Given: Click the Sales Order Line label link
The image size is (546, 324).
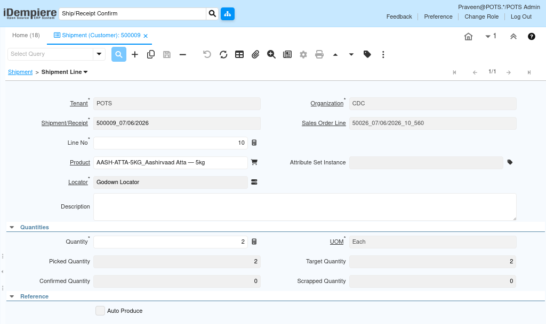Looking at the screenshot, I should (x=324, y=123).
